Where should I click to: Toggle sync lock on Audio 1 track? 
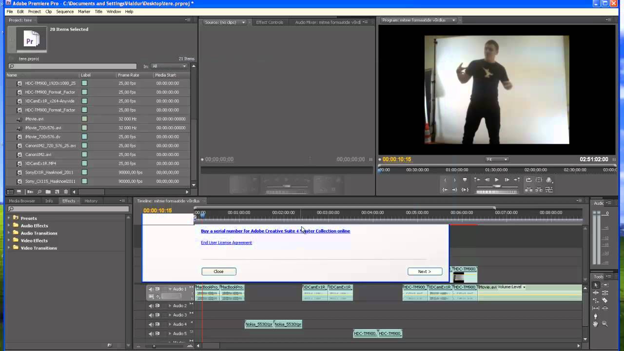point(157,289)
